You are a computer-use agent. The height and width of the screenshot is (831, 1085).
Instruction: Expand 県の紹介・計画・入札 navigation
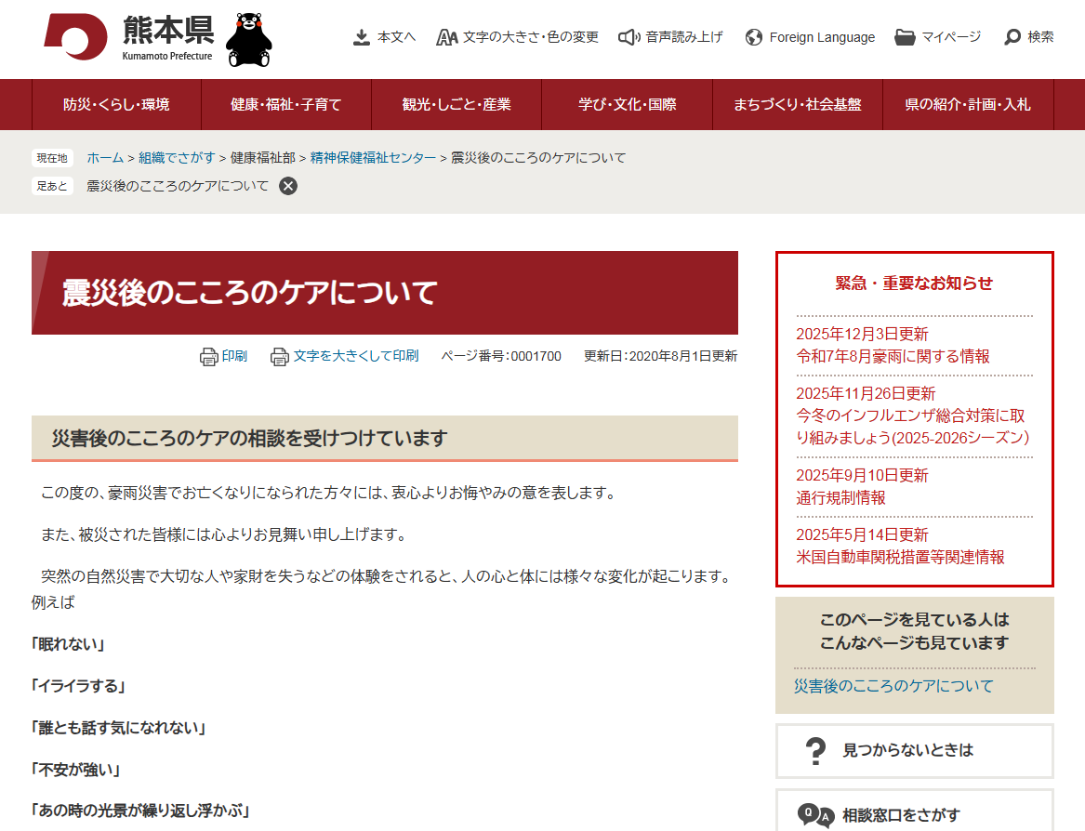(x=967, y=104)
